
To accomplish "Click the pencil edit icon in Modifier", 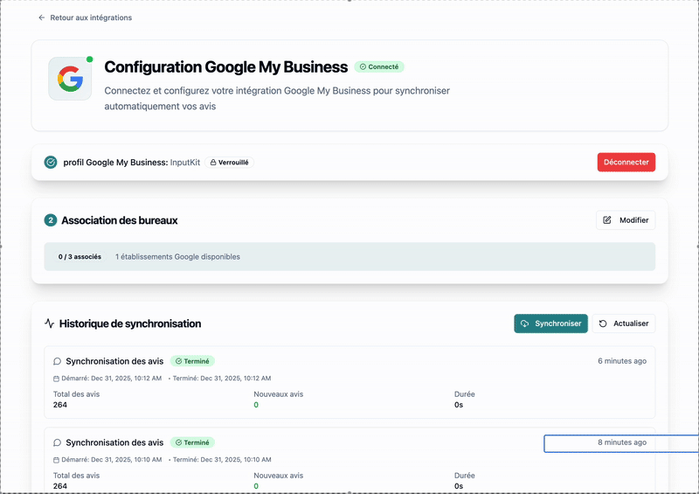I will click(x=607, y=220).
